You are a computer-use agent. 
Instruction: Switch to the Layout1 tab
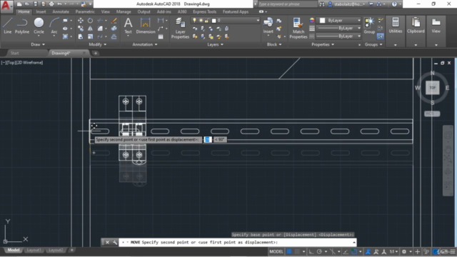click(34, 250)
